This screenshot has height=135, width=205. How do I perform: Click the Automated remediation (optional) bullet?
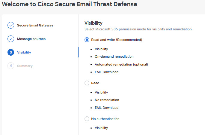(x=121, y=64)
